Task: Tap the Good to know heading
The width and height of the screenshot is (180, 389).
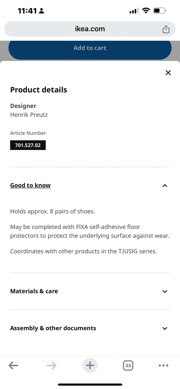Action: click(x=31, y=185)
